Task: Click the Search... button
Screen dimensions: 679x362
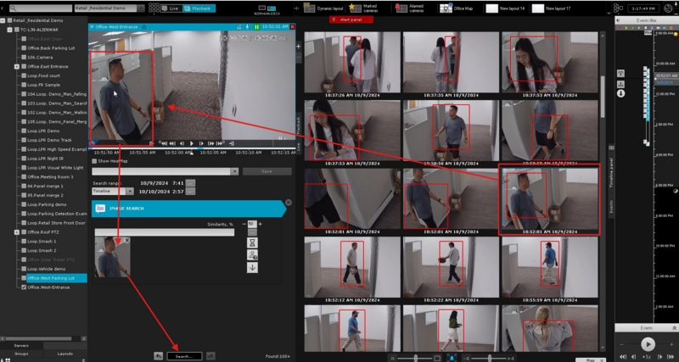Action: (x=183, y=356)
